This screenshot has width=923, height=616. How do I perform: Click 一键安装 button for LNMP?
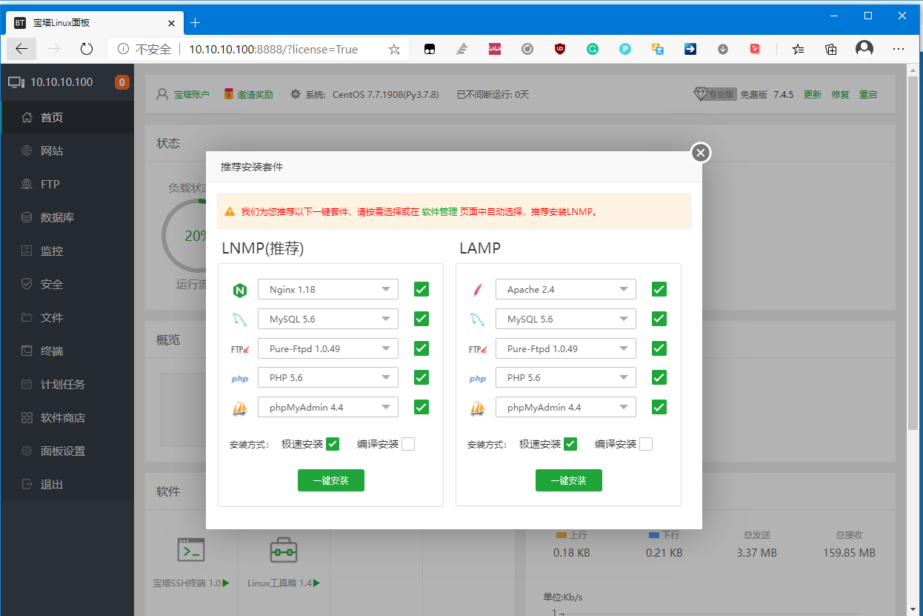331,480
